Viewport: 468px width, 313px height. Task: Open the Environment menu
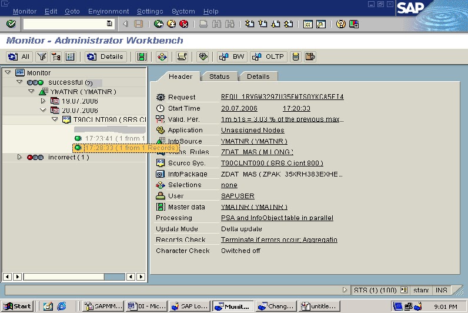click(x=108, y=11)
